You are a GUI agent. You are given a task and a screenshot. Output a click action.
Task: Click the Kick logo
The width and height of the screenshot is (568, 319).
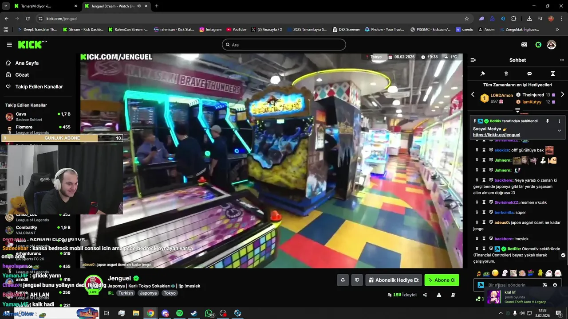[32, 44]
